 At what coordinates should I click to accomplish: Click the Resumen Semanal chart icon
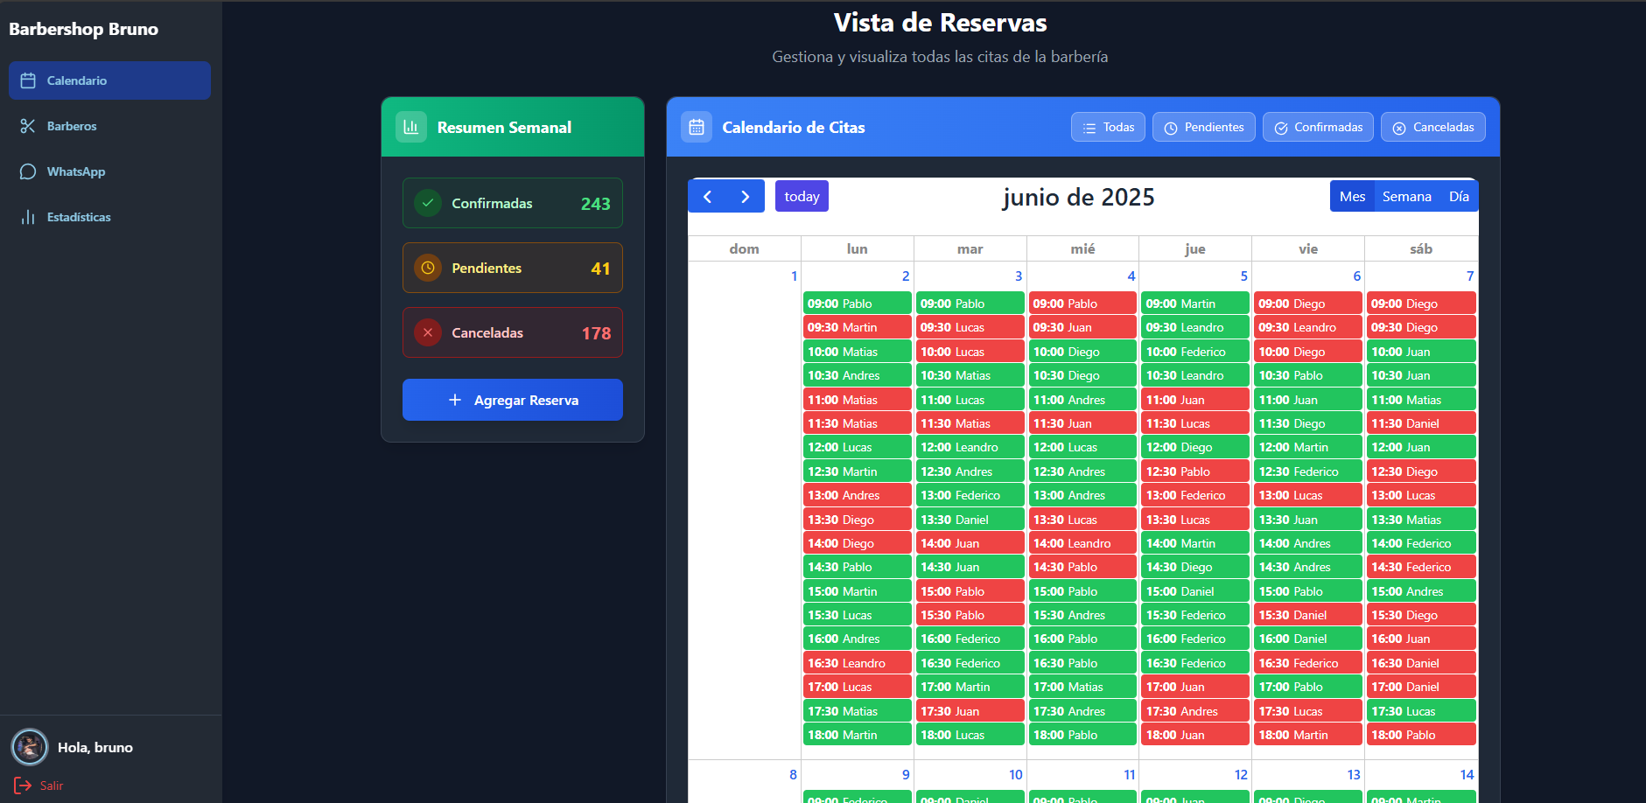(x=410, y=127)
